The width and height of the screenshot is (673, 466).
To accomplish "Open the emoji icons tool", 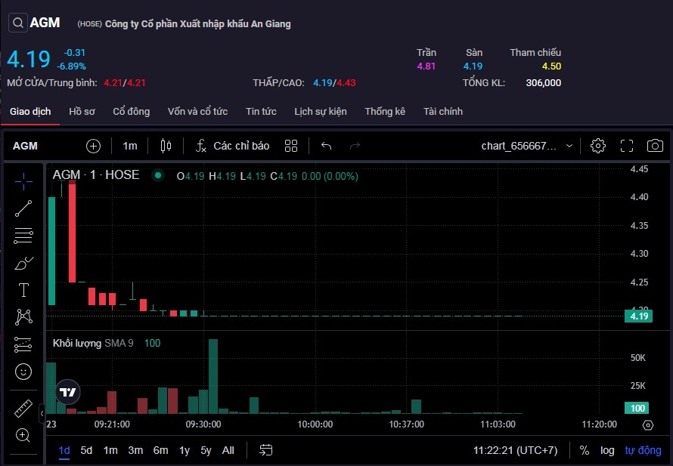I will point(23,372).
